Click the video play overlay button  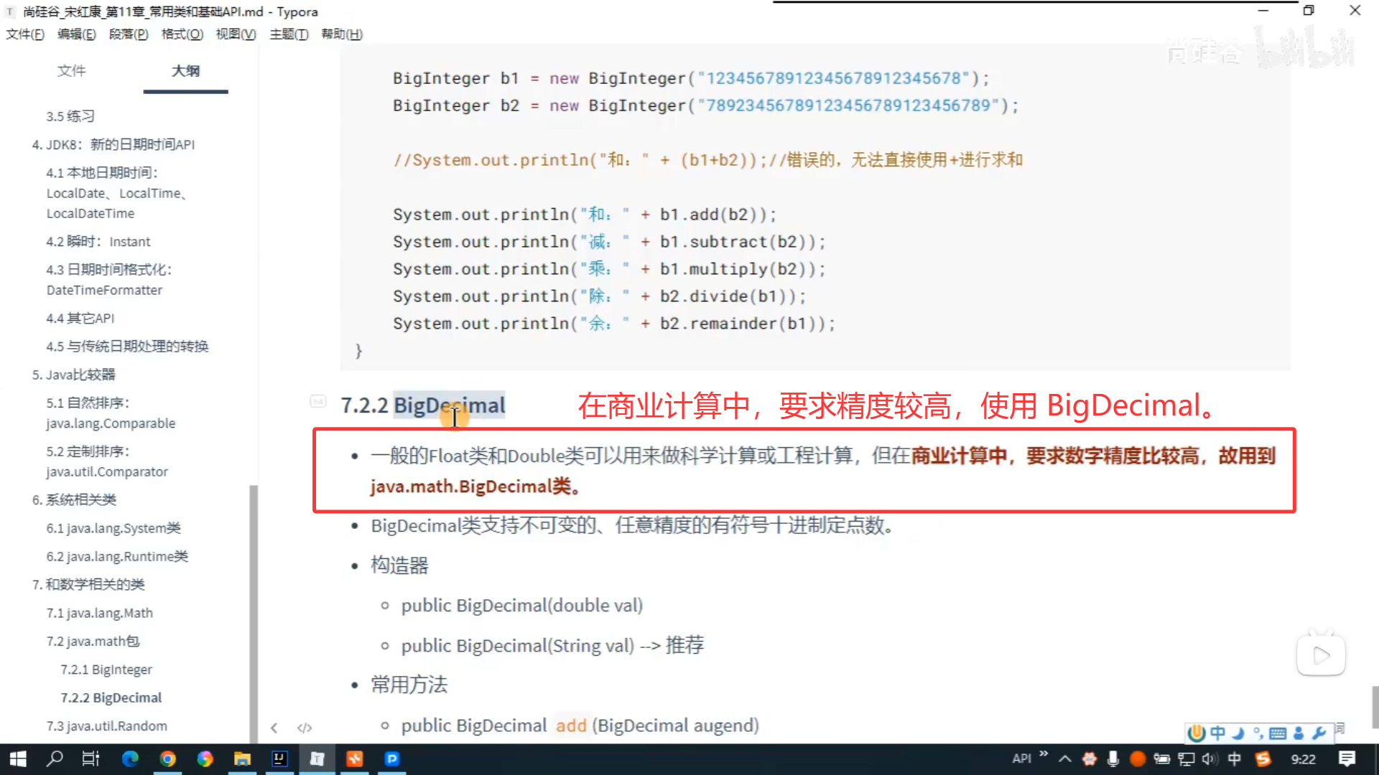click(1320, 655)
